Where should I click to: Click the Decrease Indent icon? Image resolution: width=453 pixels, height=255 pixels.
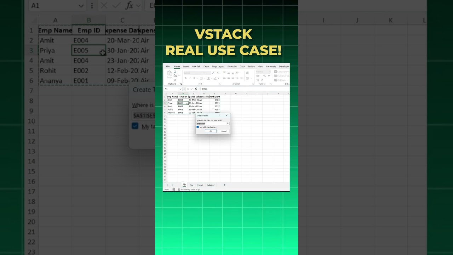(237, 78)
